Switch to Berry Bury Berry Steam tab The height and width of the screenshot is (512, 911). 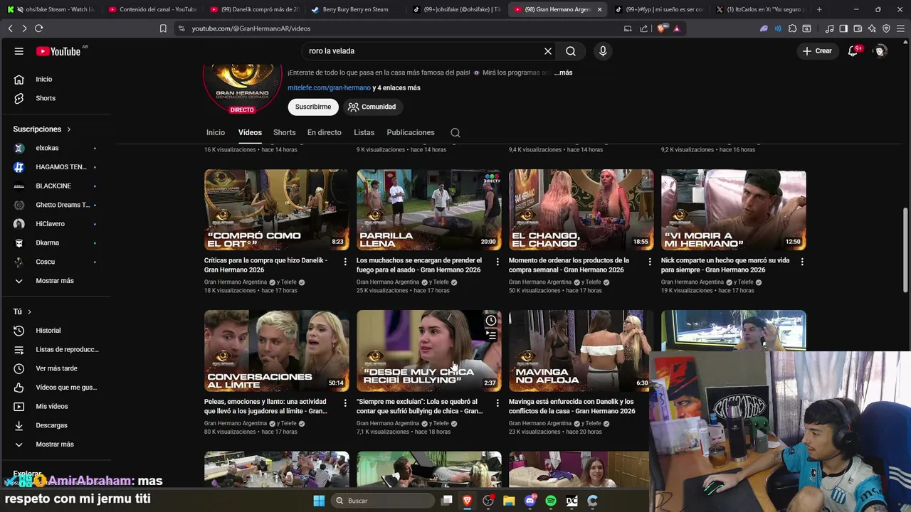(x=354, y=9)
